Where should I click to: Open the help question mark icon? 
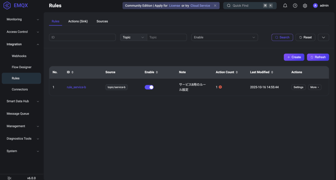pyautogui.click(x=295, y=6)
